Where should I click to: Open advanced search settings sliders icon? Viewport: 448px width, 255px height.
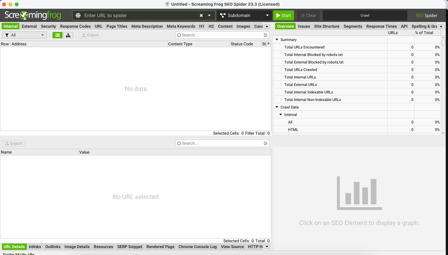click(x=265, y=35)
